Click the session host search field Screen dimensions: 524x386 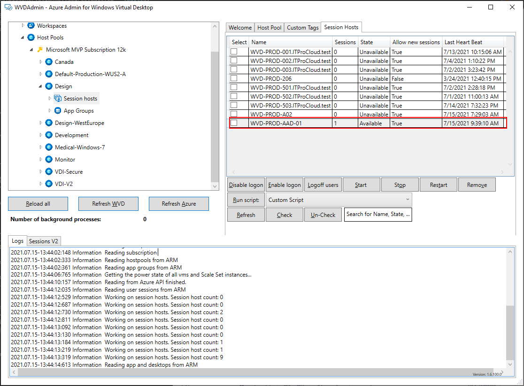click(378, 215)
